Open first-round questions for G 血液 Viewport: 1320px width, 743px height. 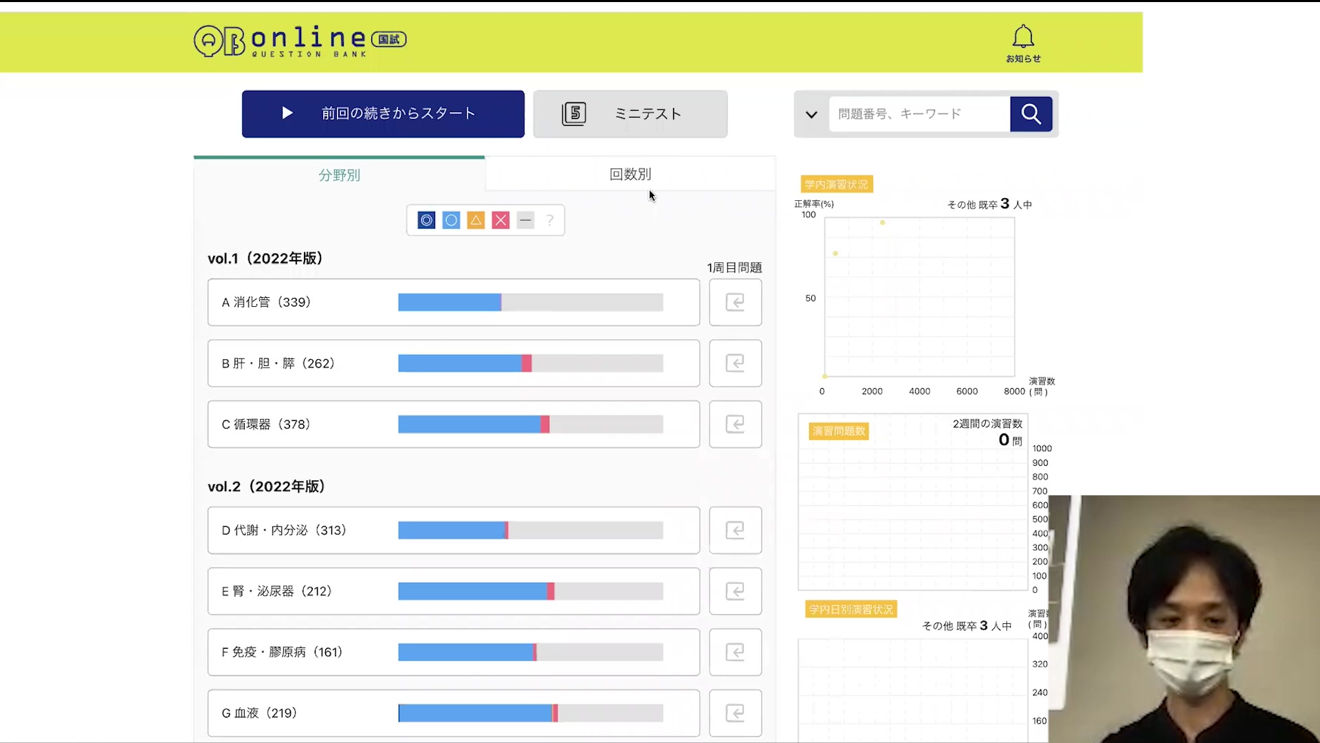(735, 713)
